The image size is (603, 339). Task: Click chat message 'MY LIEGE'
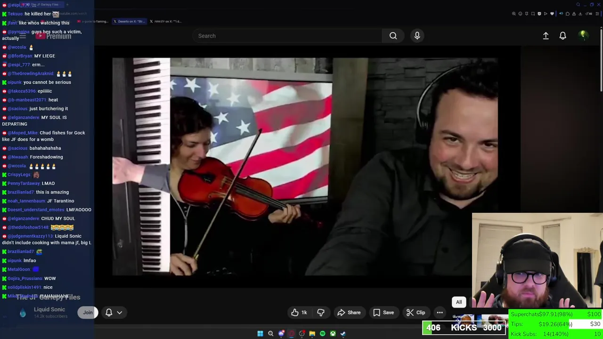44,56
